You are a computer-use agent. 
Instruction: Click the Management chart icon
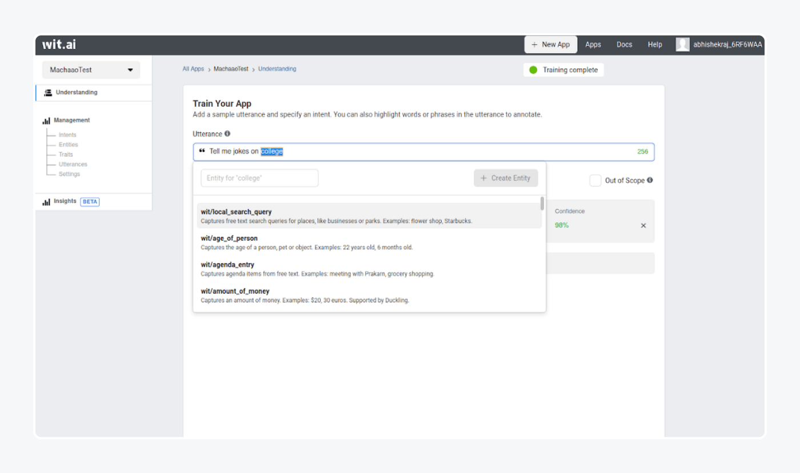point(46,121)
